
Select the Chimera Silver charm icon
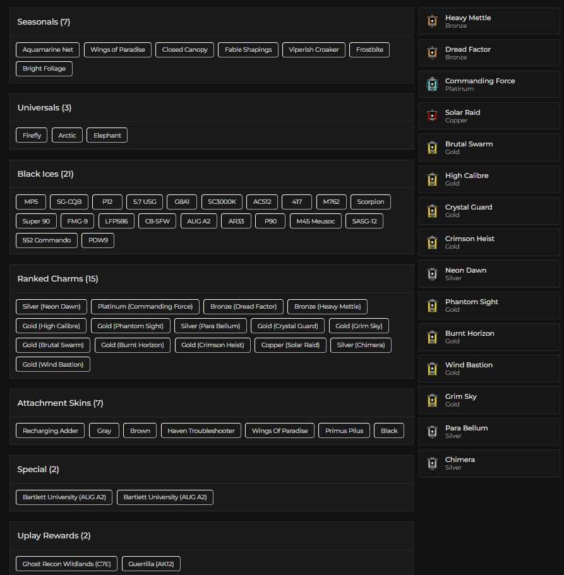coord(433,463)
